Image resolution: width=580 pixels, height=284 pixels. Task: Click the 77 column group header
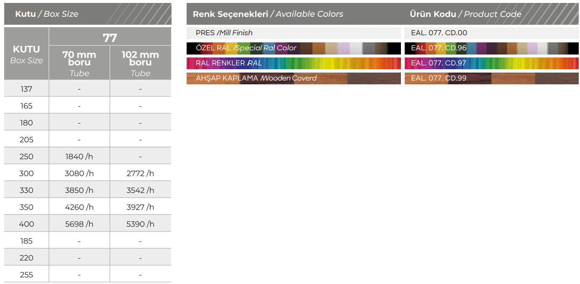(110, 38)
